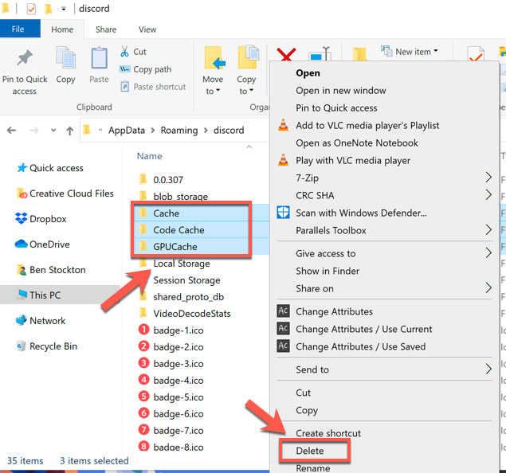The image size is (506, 473).
Task: Expand the 7-Zip submenu
Action: [x=488, y=178]
